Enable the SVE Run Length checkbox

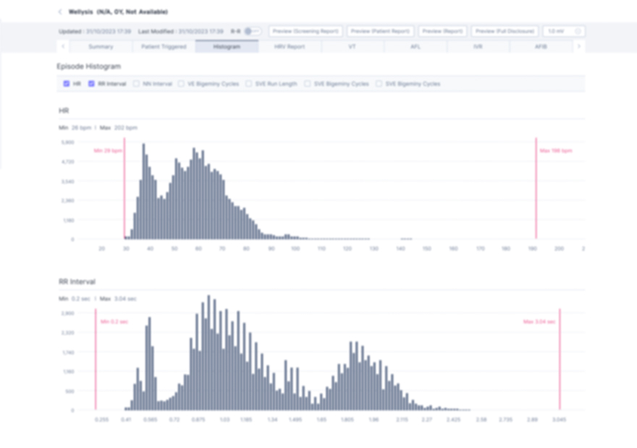pos(248,84)
